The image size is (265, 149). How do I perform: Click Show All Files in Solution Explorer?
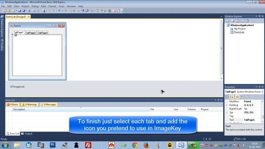pos(233,21)
